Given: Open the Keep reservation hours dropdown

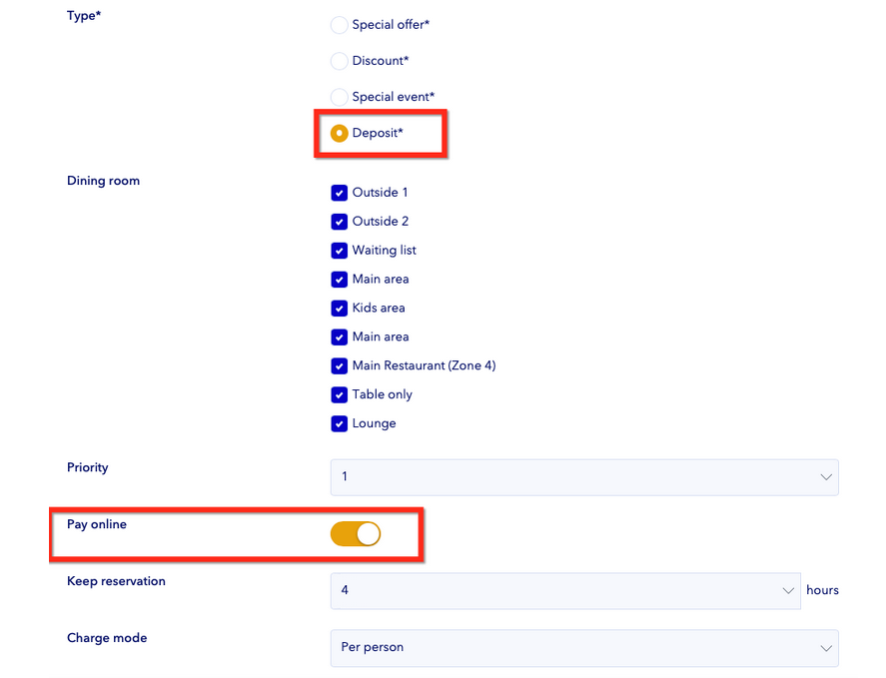Looking at the screenshot, I should [565, 590].
